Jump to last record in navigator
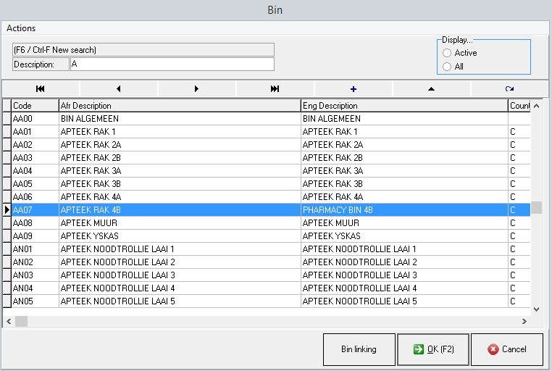Screen dimensions: 552x371 [275, 88]
